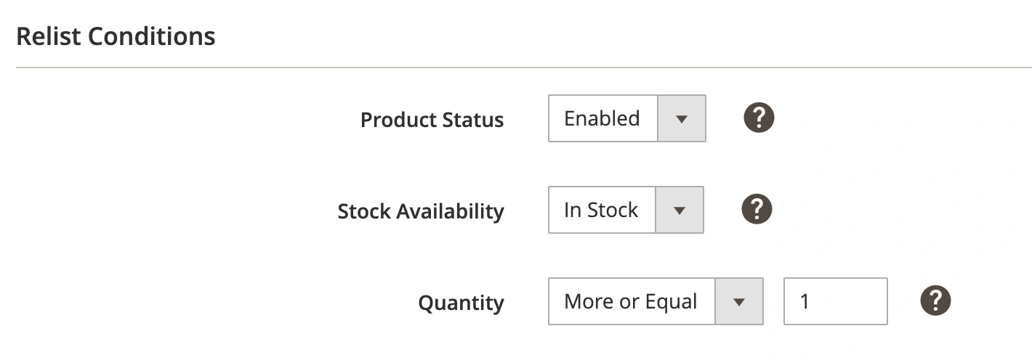The width and height of the screenshot is (1032, 363).
Task: Expand the Stock Availability dropdown arrow
Action: (x=679, y=210)
